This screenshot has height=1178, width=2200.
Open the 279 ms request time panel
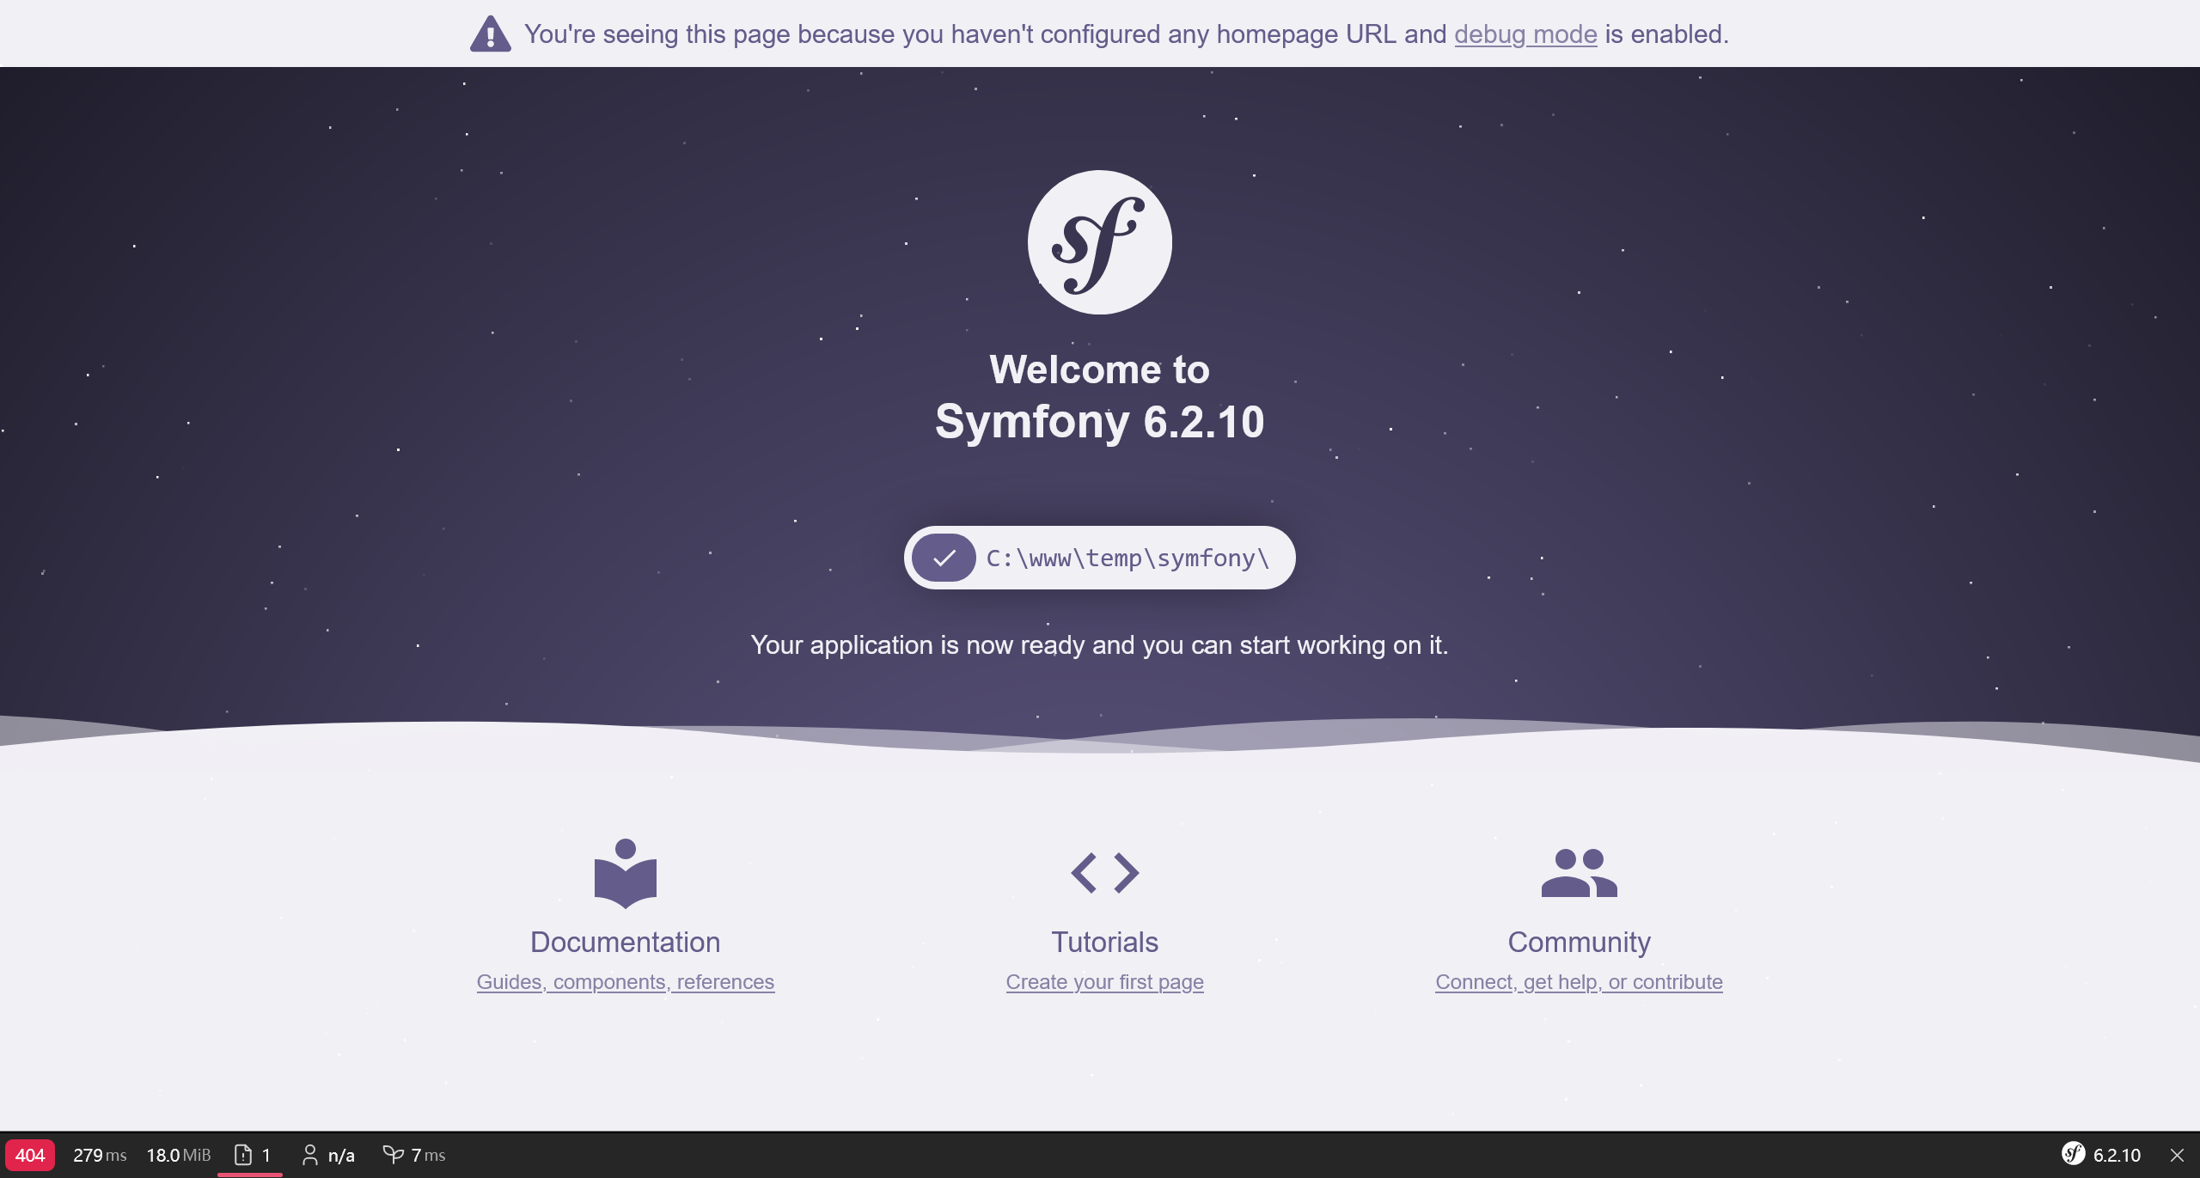pos(100,1156)
